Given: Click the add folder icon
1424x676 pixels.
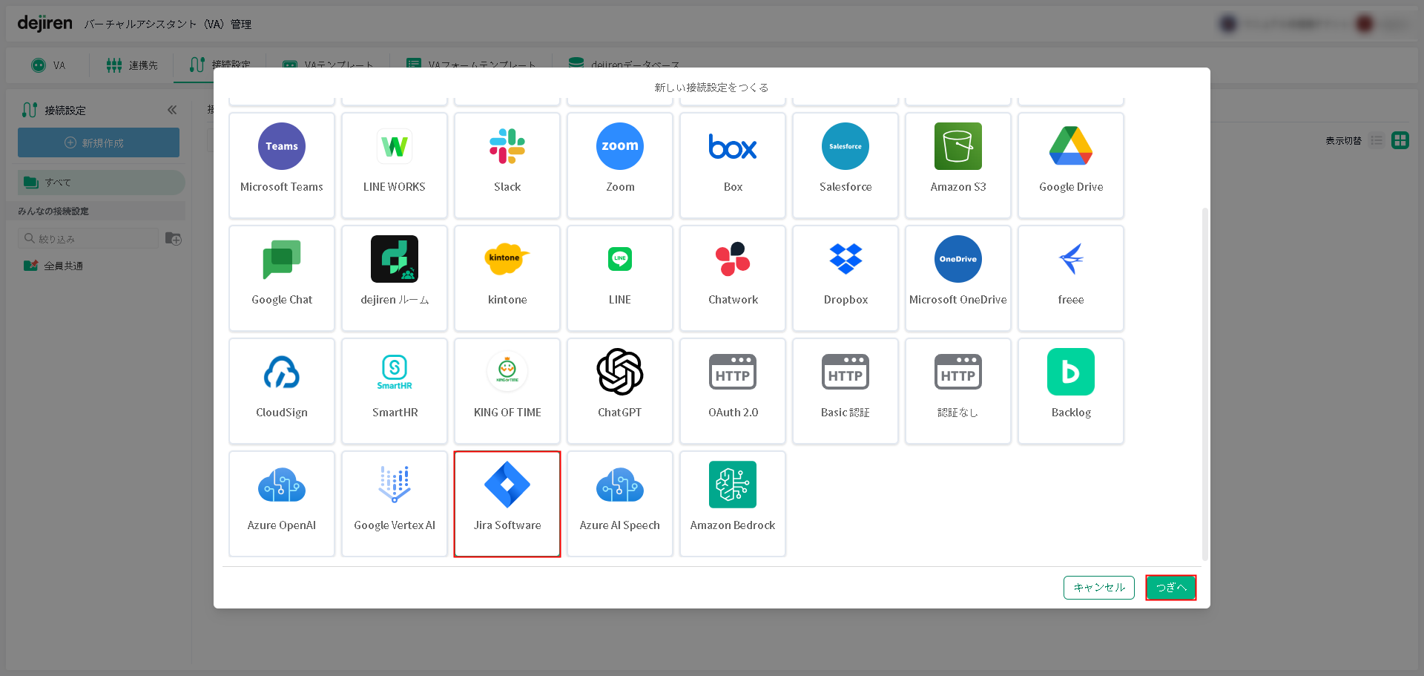Looking at the screenshot, I should click(174, 238).
